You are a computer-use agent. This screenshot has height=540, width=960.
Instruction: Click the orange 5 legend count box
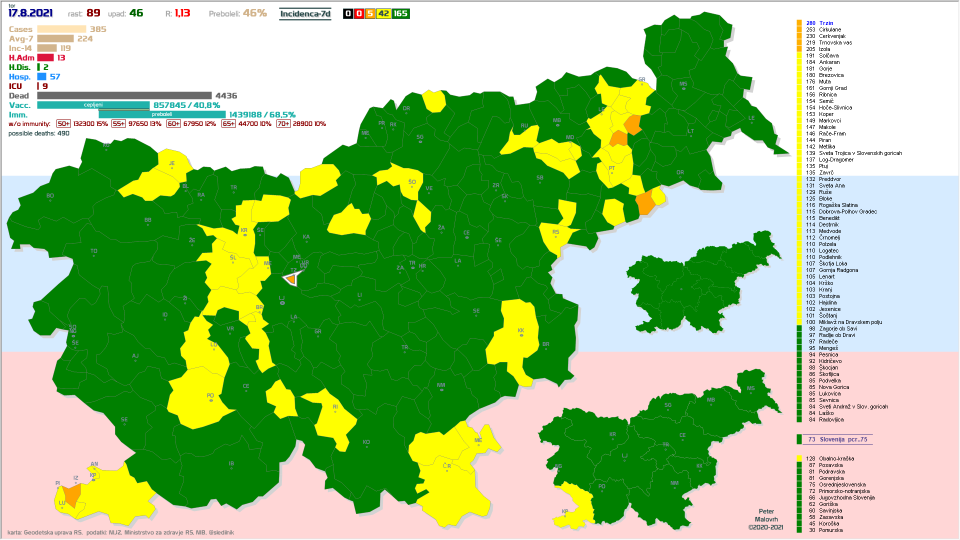(370, 13)
